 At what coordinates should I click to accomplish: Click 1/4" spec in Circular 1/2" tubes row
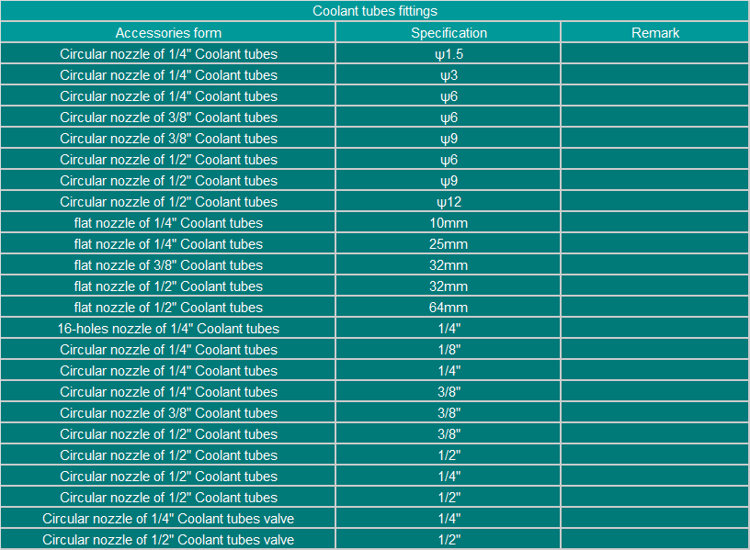(x=449, y=477)
